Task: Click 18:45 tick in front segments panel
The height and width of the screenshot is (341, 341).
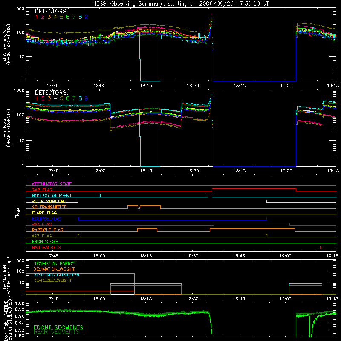Action: 240,86
